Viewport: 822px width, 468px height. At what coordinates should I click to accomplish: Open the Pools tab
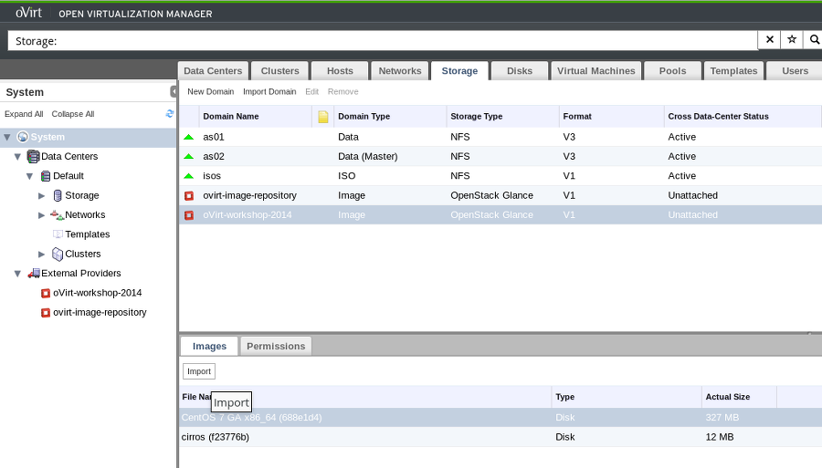click(x=672, y=70)
